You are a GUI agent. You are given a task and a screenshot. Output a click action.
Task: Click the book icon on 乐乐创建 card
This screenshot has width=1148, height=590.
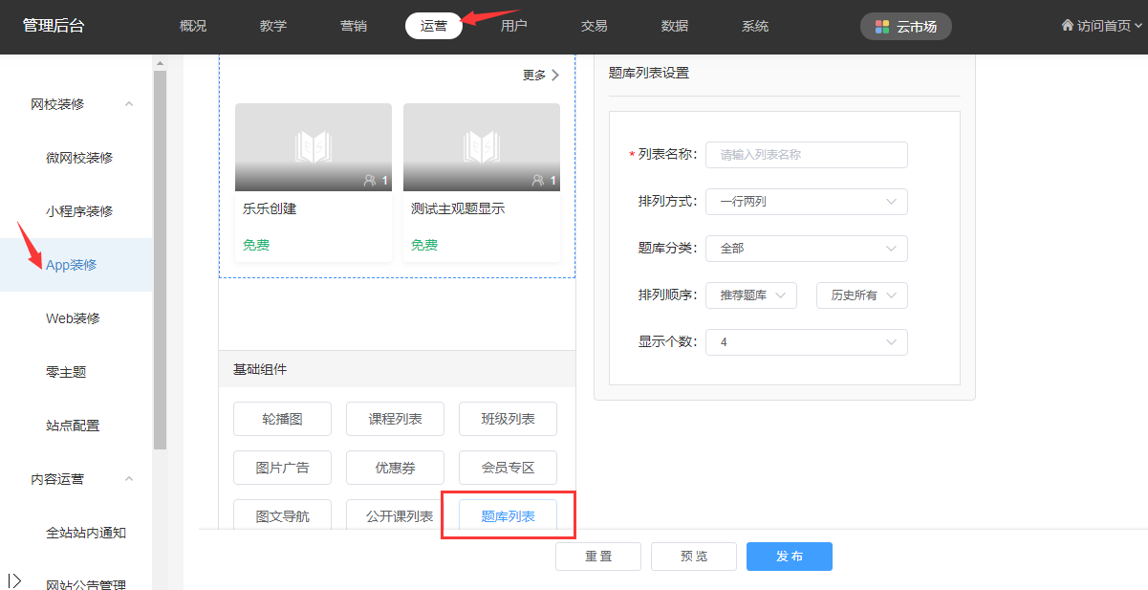tap(313, 146)
